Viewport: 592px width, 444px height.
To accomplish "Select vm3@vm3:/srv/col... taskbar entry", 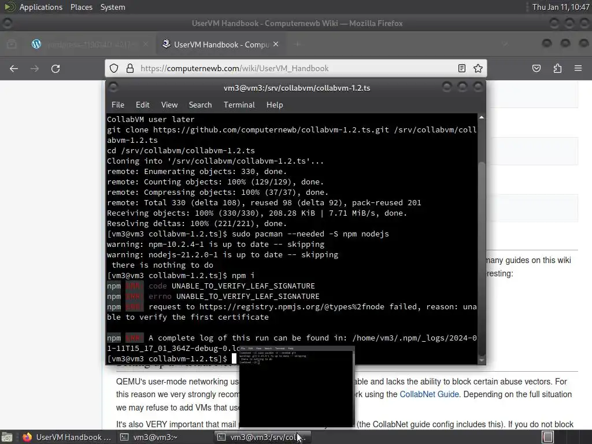I will (x=263, y=437).
